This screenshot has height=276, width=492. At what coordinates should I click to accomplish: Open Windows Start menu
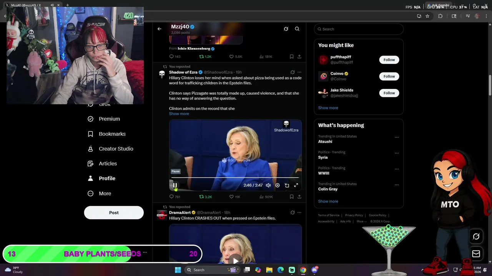point(178,270)
